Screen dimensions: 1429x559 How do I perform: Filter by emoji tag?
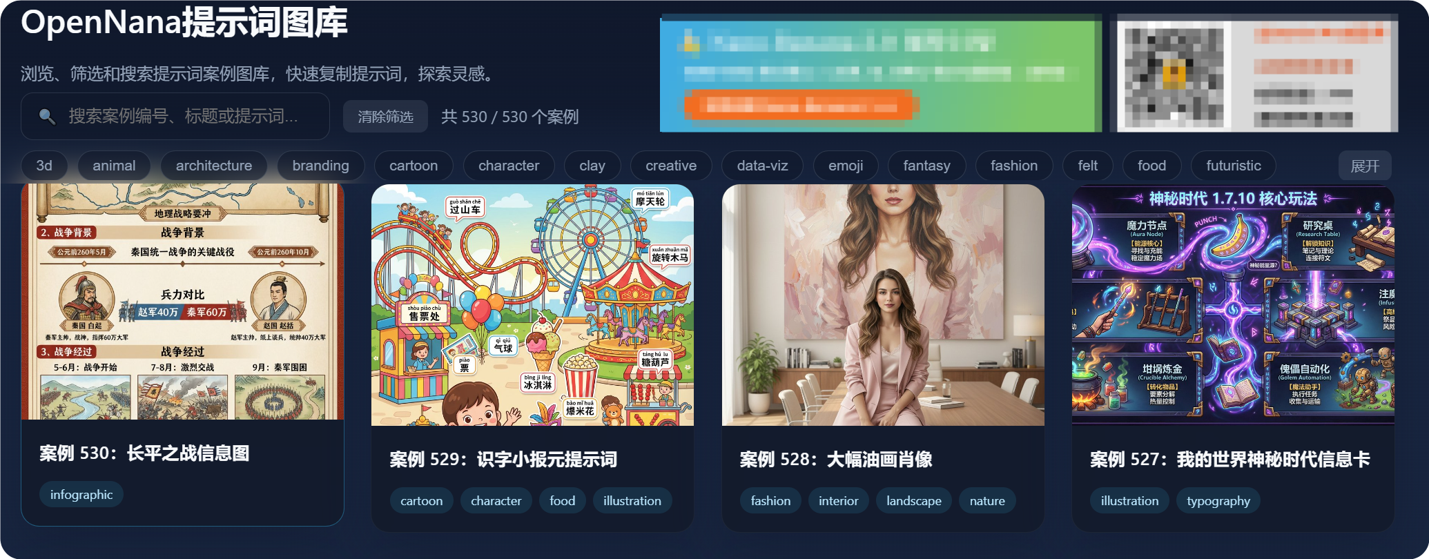tap(846, 166)
